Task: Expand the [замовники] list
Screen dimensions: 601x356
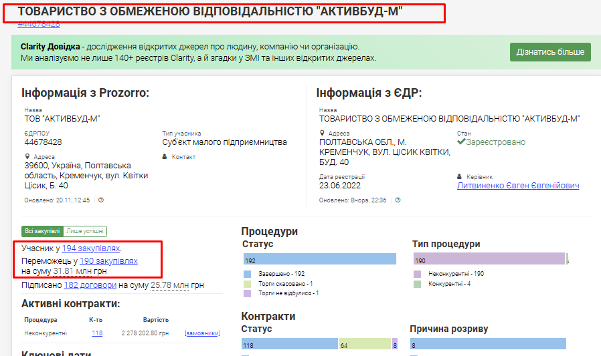Action: tap(202, 333)
